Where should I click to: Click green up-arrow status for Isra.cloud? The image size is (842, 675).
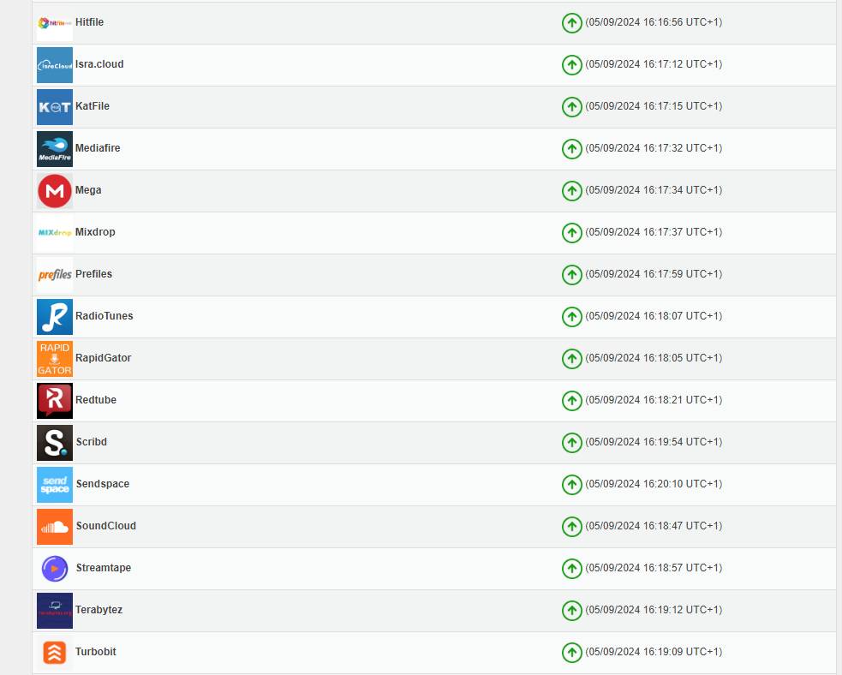[572, 65]
